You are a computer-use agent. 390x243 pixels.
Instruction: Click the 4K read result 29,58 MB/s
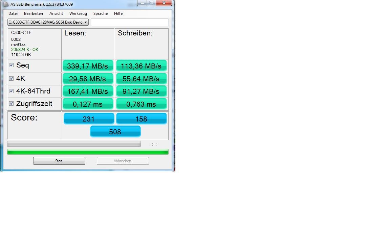tap(88, 79)
